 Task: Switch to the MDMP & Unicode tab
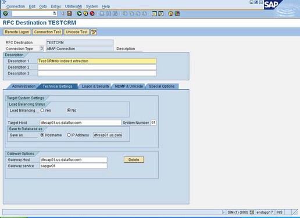[129, 86]
